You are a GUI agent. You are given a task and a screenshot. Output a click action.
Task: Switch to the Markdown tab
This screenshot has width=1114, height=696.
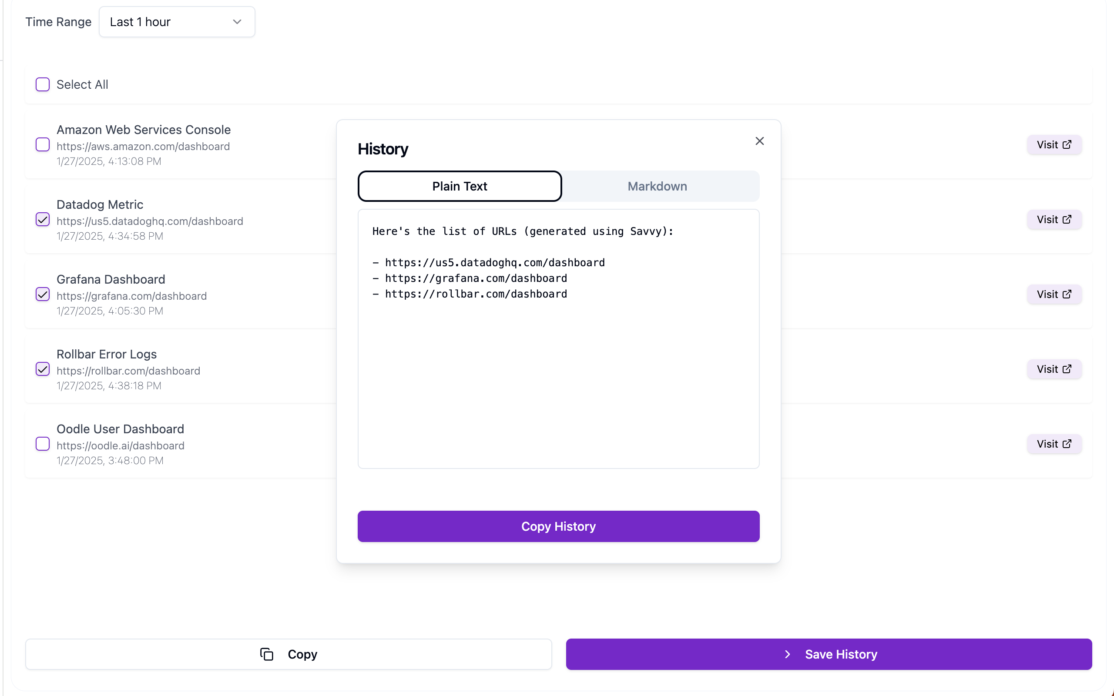657,186
